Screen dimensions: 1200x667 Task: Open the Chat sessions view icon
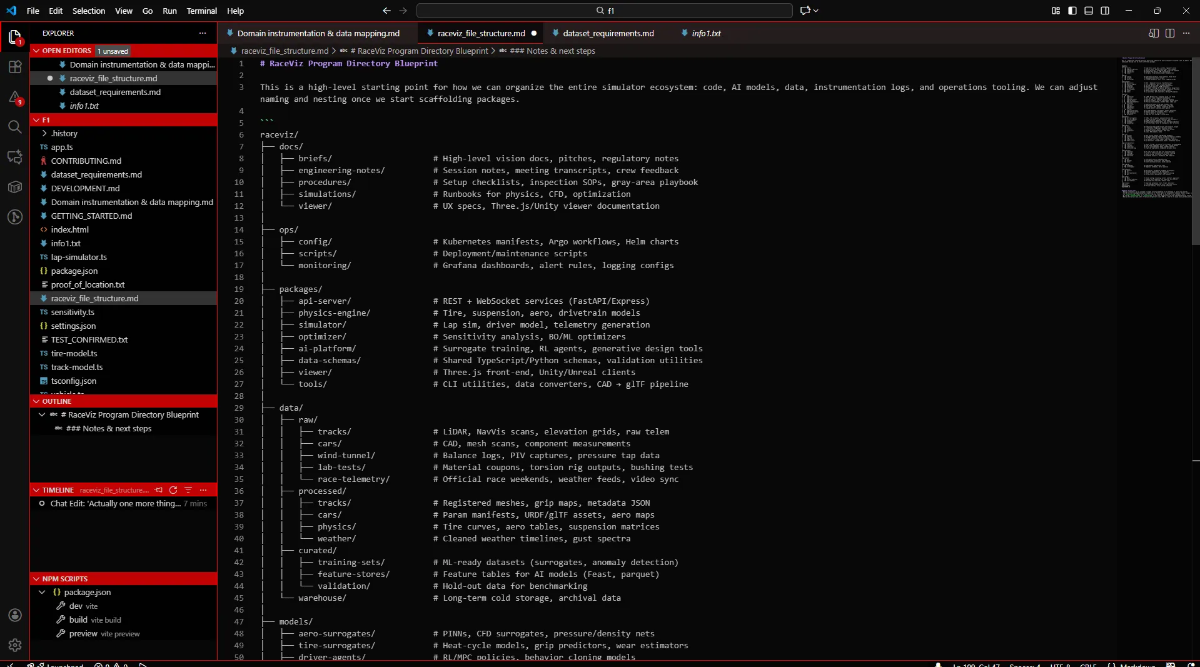click(15, 157)
